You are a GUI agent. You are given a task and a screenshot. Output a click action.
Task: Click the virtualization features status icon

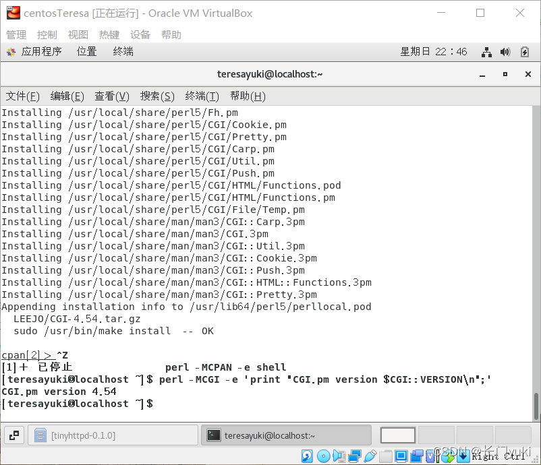pyautogui.click(x=430, y=456)
